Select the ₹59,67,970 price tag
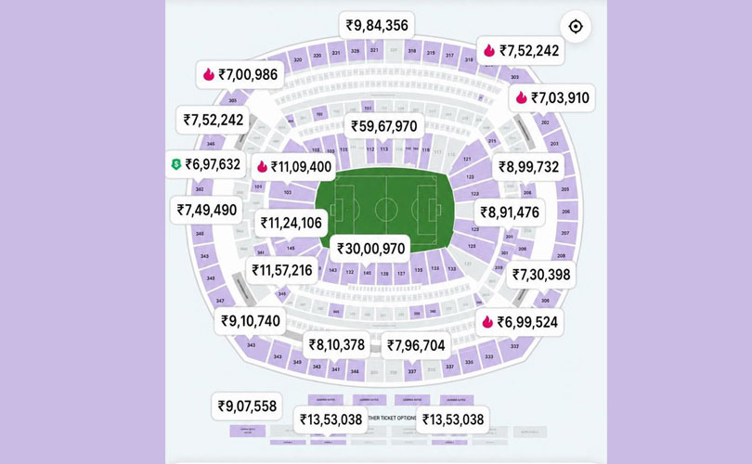This screenshot has width=752, height=464. [384, 126]
